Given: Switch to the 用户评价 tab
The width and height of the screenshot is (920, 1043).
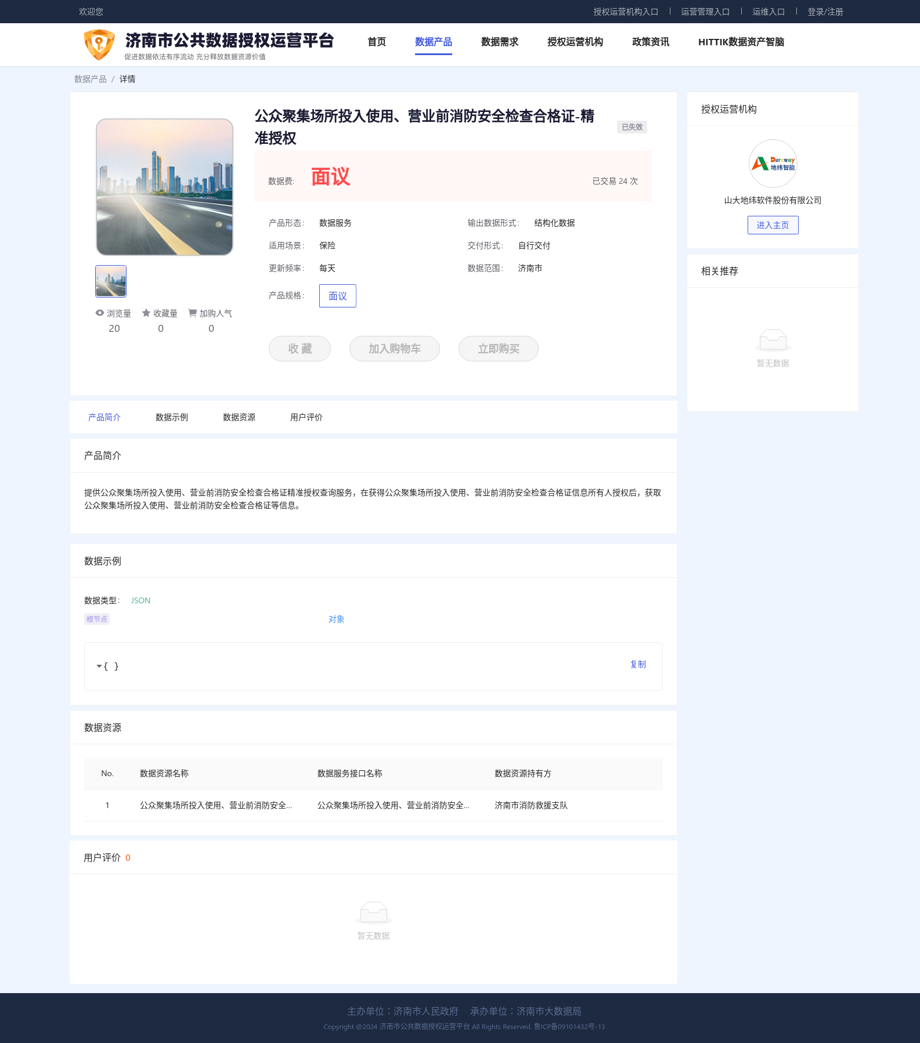Looking at the screenshot, I should (306, 417).
